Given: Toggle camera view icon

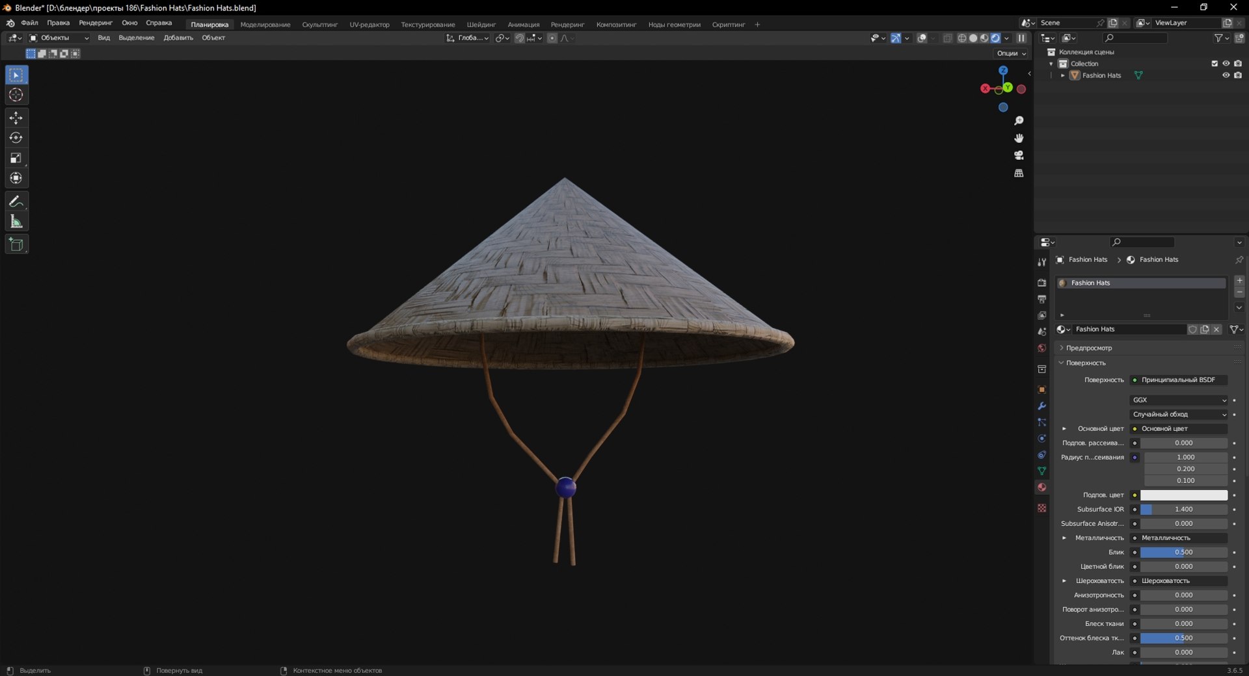Looking at the screenshot, I should pos(1019,155).
